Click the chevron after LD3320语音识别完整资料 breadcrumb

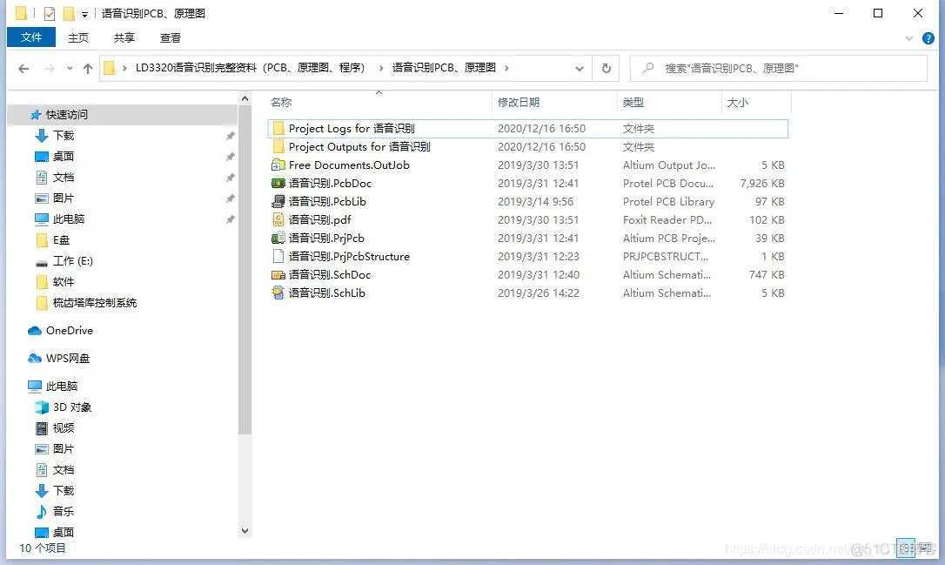381,68
